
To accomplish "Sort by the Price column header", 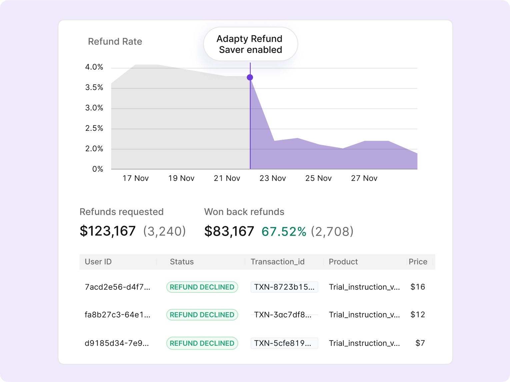I will (418, 262).
